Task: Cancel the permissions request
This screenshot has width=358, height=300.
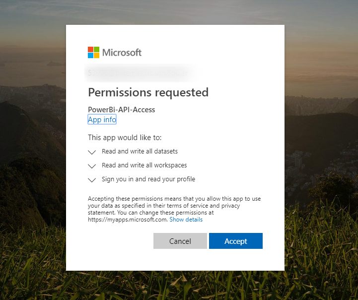Action: coord(180,241)
